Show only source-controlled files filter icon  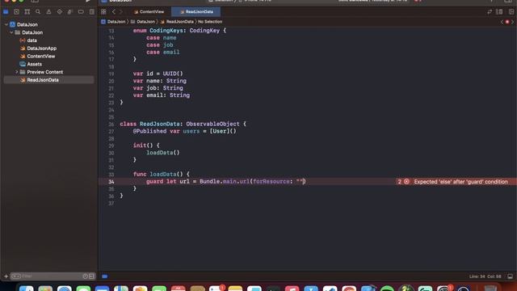(91, 276)
